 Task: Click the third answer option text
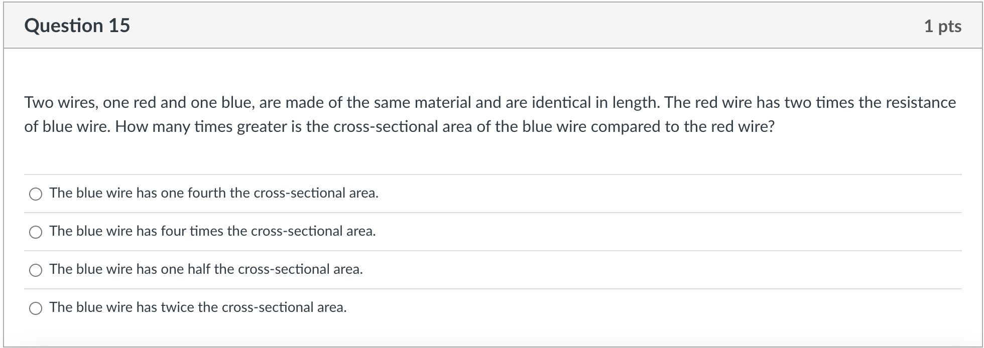(x=206, y=269)
